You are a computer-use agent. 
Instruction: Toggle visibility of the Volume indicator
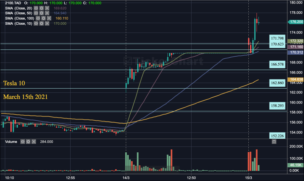pos(23,142)
